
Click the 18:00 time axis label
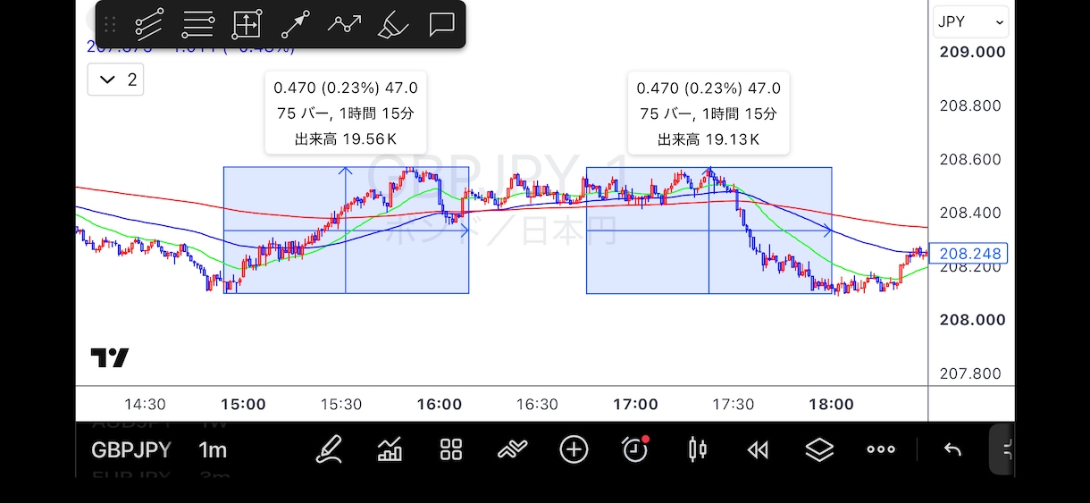pos(831,404)
